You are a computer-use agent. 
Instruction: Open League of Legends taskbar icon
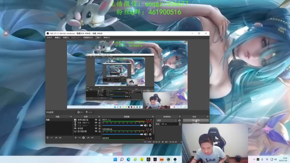168,159
